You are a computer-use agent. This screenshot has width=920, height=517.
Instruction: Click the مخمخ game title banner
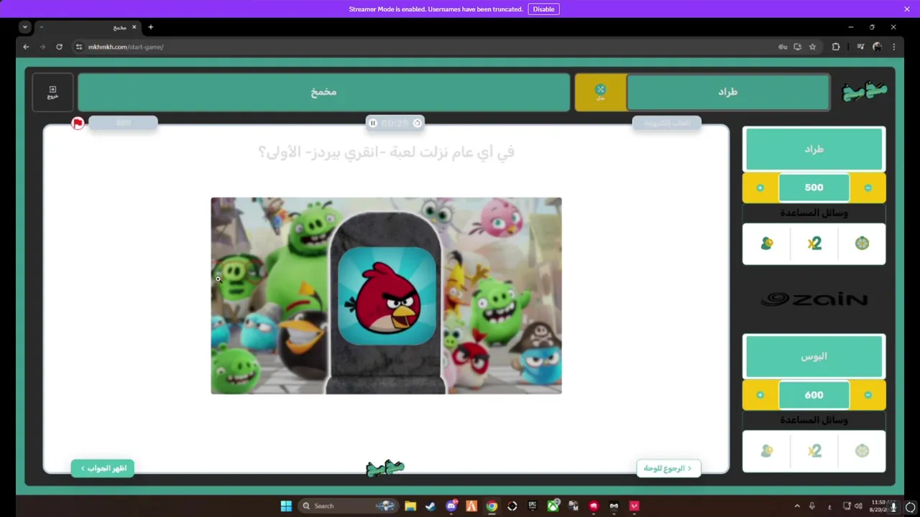click(323, 92)
